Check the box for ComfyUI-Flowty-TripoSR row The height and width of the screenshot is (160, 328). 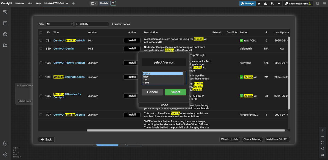41,63
